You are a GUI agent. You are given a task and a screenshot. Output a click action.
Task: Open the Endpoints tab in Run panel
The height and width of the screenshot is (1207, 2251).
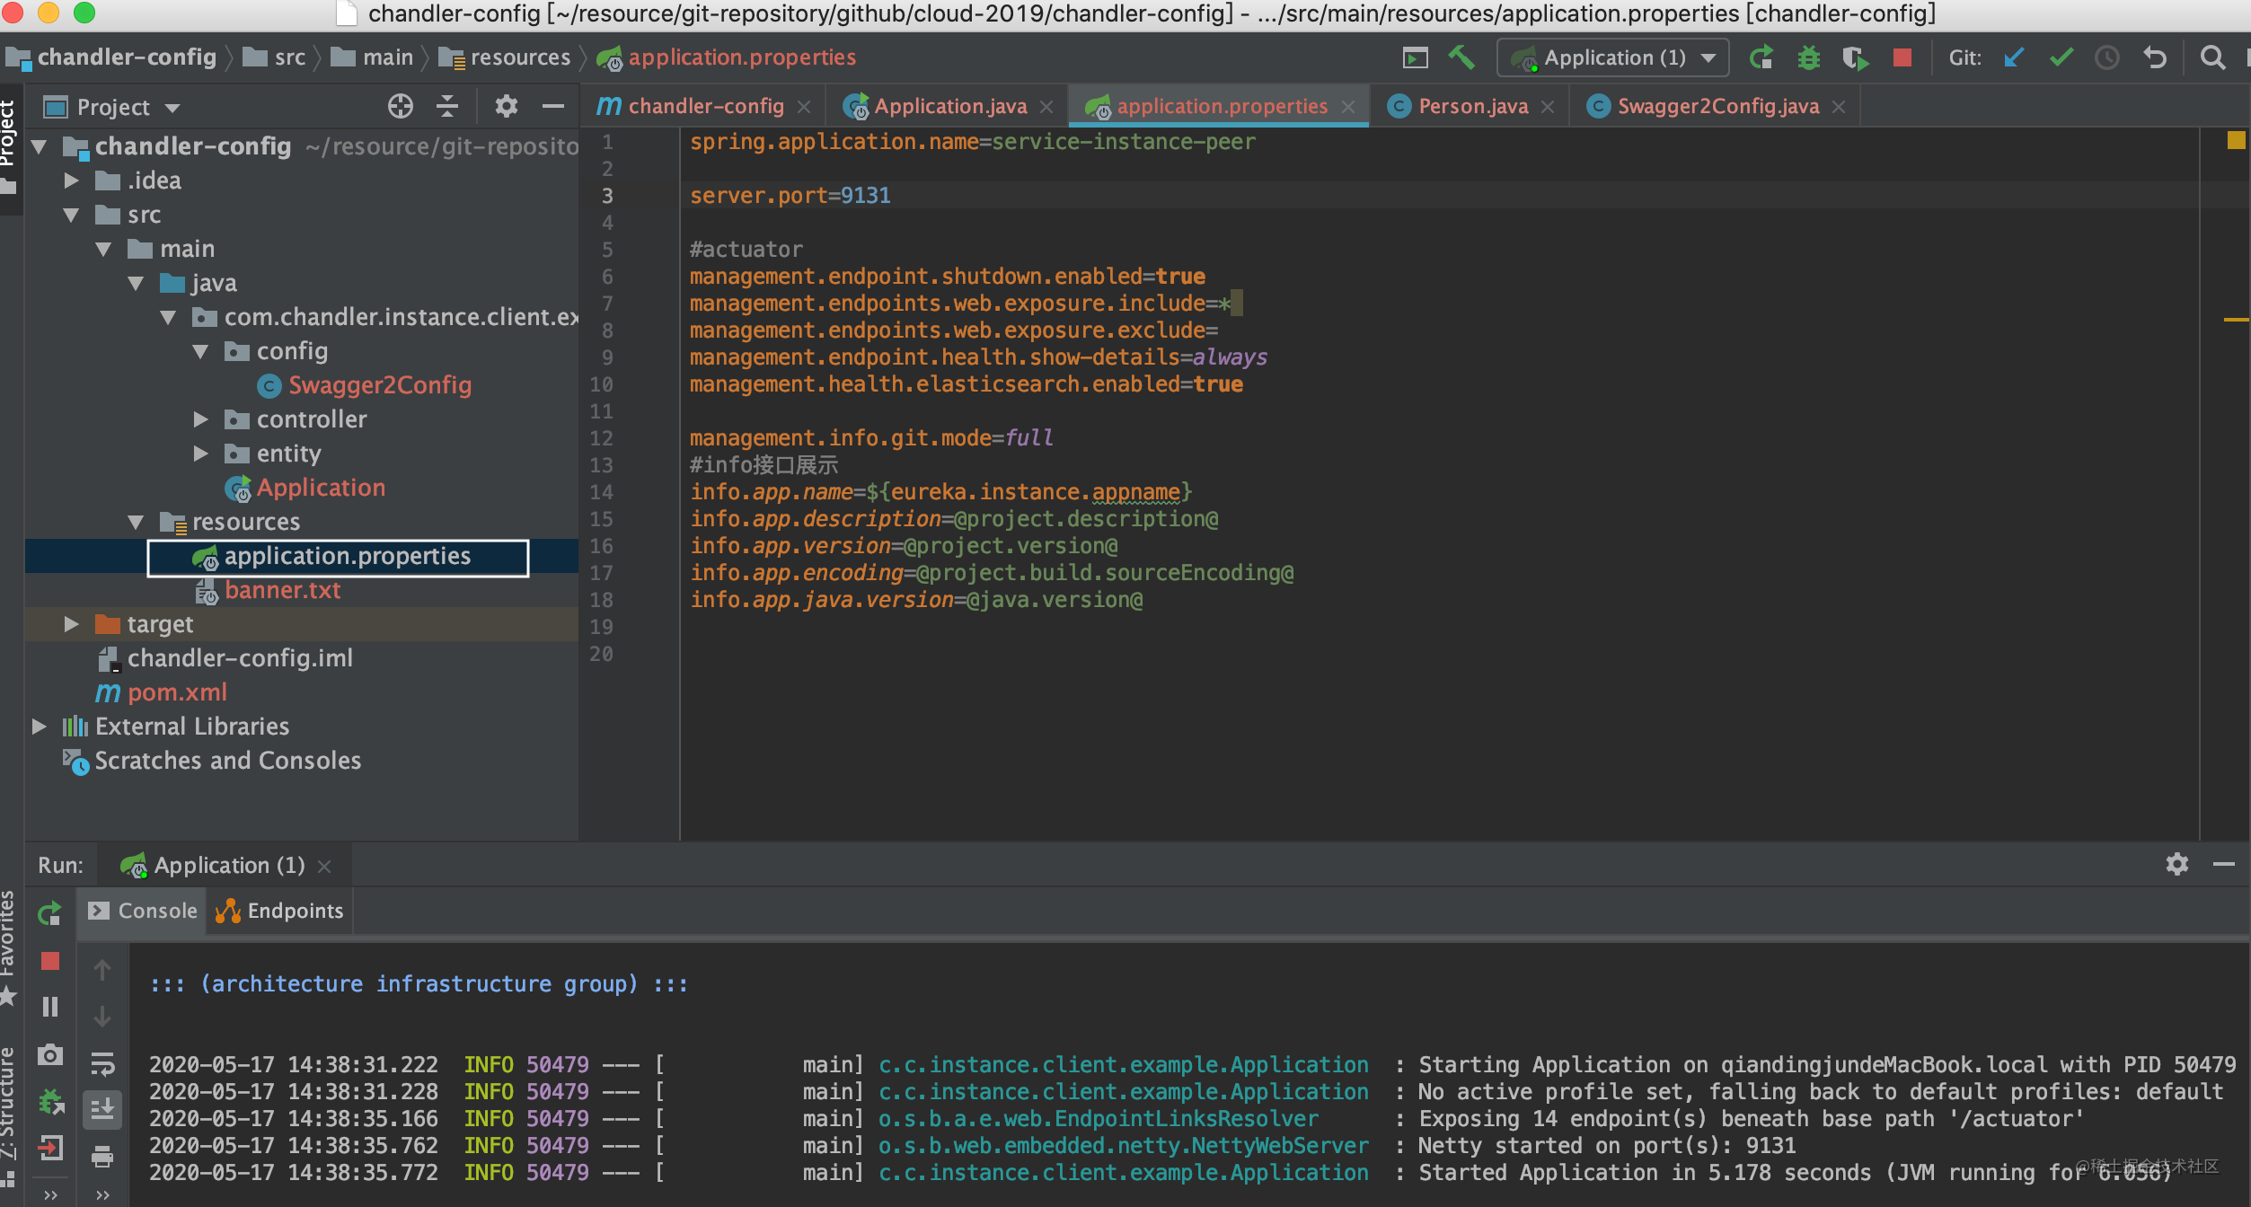pyautogui.click(x=280, y=911)
